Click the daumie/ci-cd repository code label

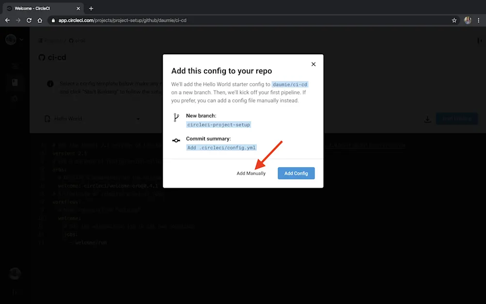pyautogui.click(x=290, y=84)
